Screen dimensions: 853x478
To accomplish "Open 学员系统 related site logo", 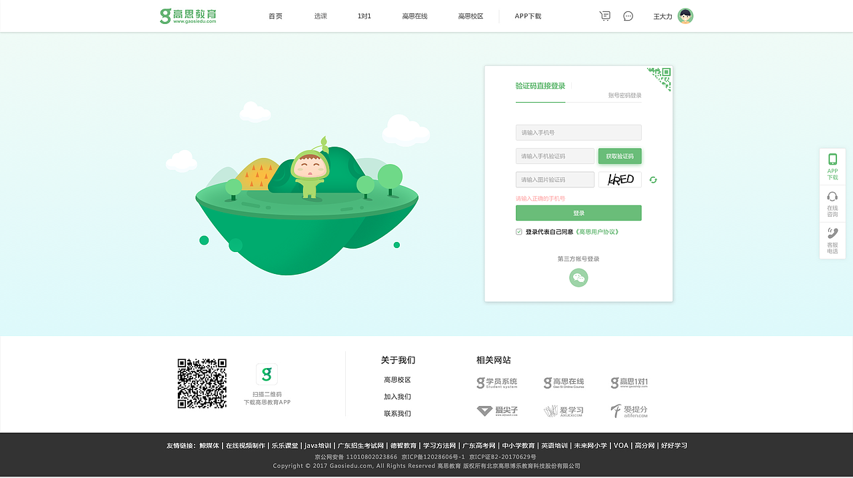I will coord(496,383).
